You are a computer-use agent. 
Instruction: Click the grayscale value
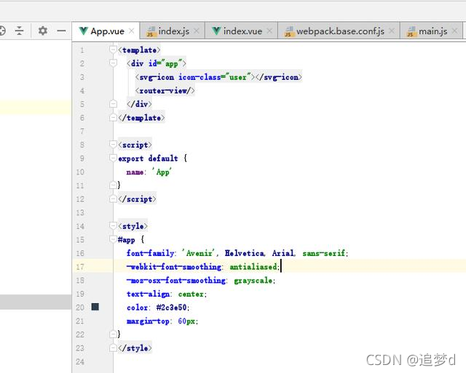point(253,281)
